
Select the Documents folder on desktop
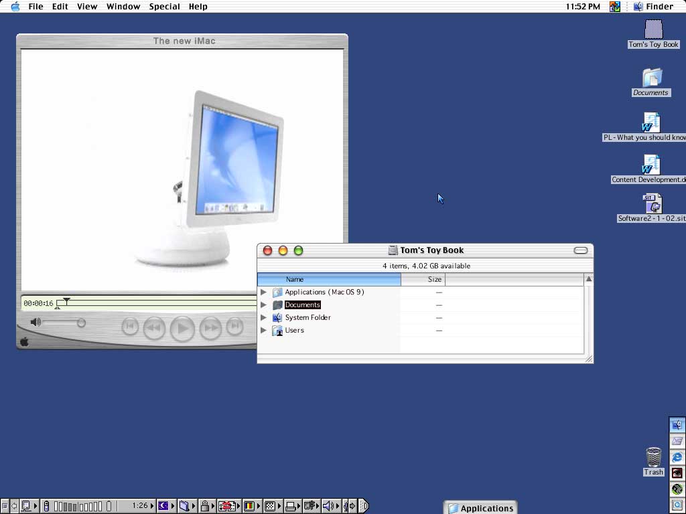(x=652, y=78)
